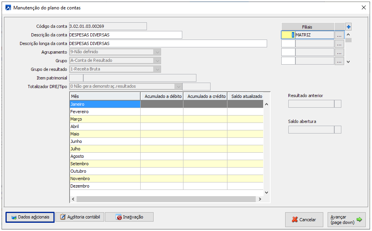This screenshot has width=372, height=231.
Task: Select the Abril row
Action: click(x=166, y=126)
